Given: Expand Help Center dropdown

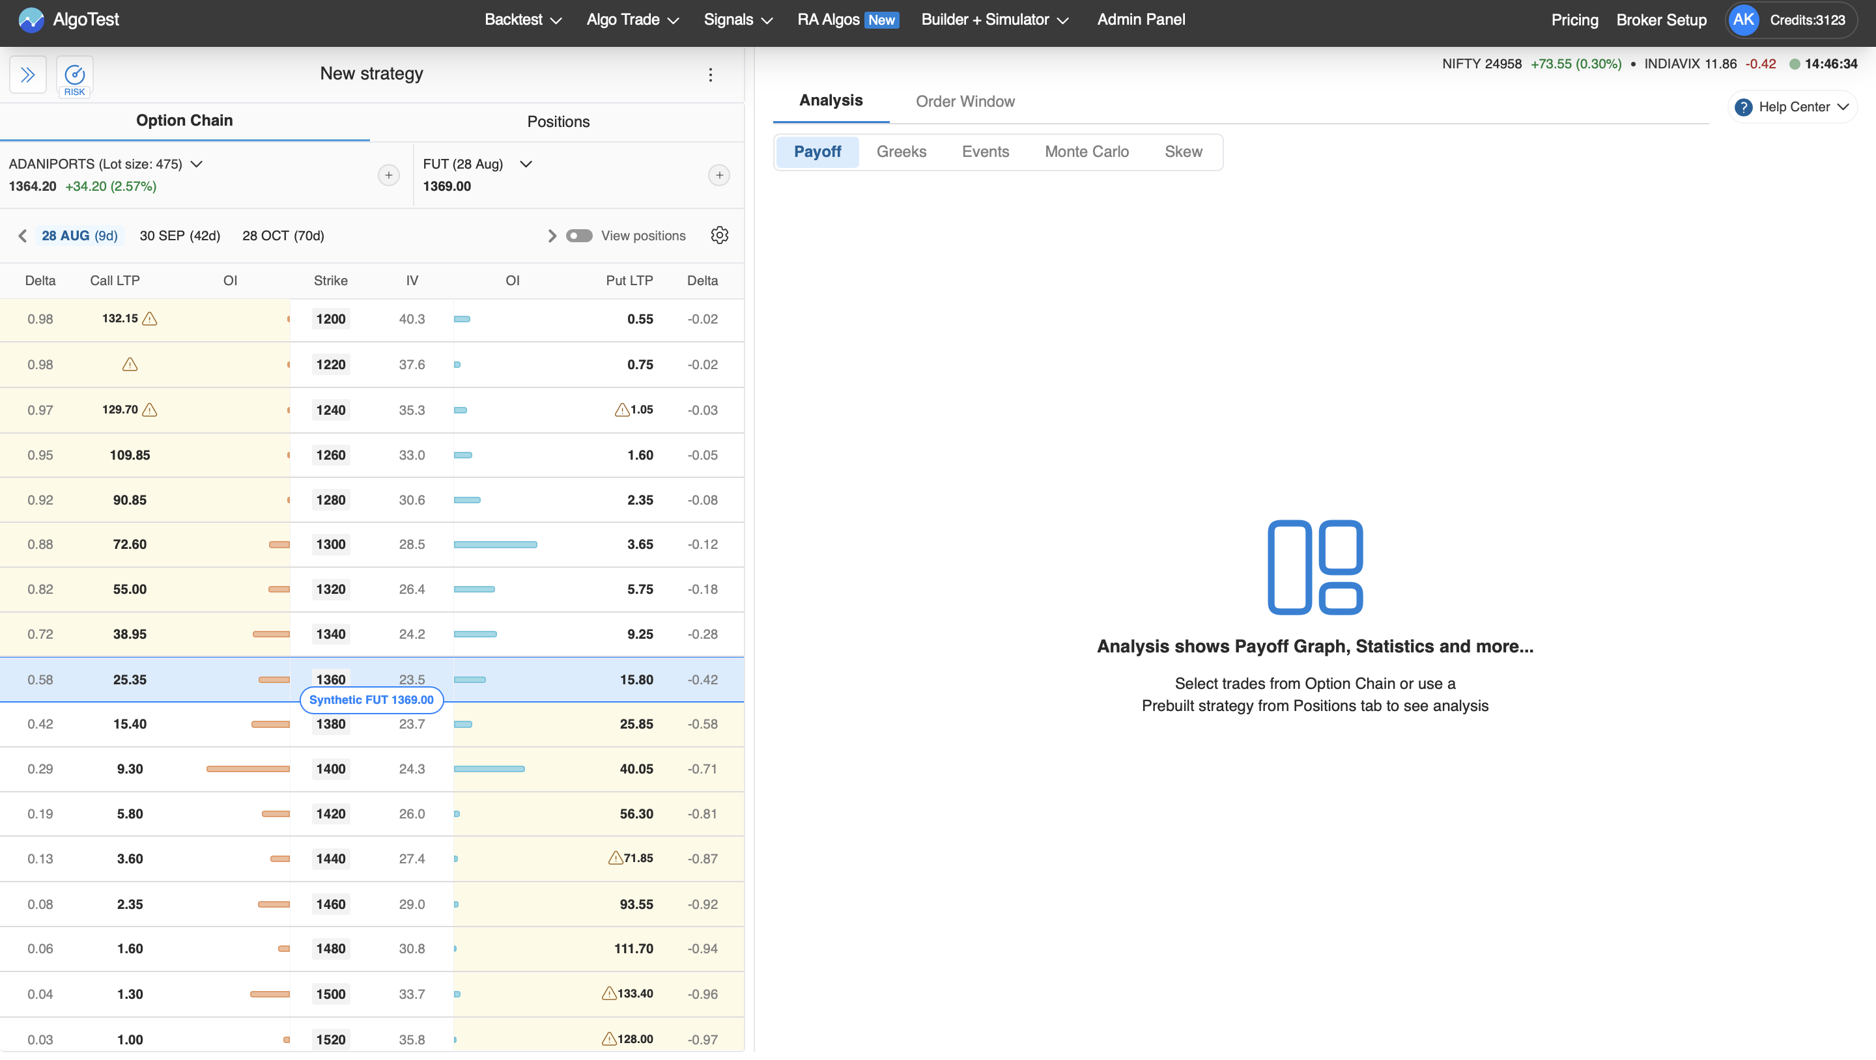Looking at the screenshot, I should [x=1792, y=107].
